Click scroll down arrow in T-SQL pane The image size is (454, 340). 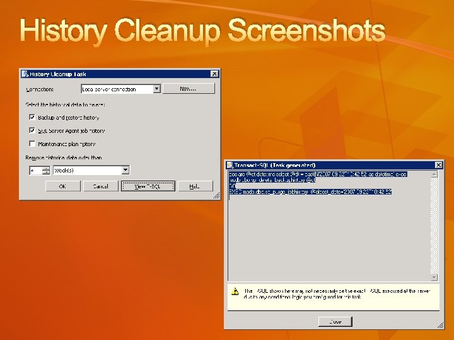[x=434, y=277]
